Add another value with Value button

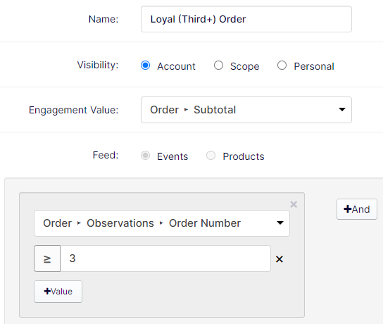pyautogui.click(x=58, y=292)
